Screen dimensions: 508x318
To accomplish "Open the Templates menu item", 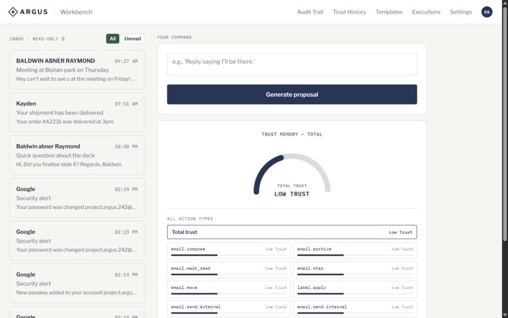I will 389,12.
